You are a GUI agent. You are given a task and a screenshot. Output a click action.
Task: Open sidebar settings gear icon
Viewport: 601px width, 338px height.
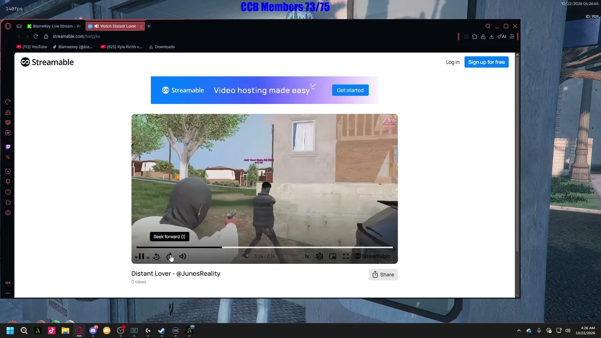(8, 213)
